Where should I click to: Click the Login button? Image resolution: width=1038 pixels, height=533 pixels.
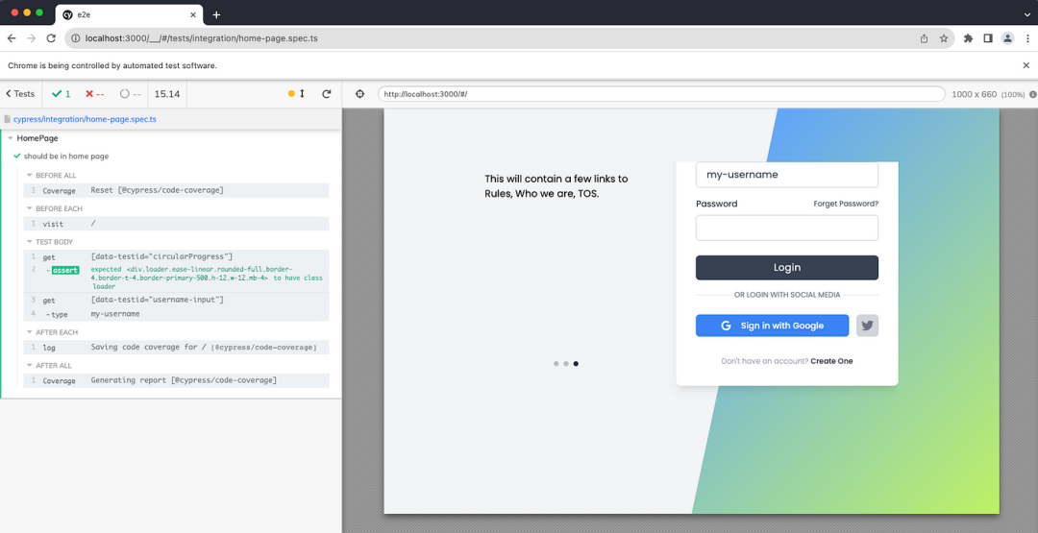tap(786, 268)
